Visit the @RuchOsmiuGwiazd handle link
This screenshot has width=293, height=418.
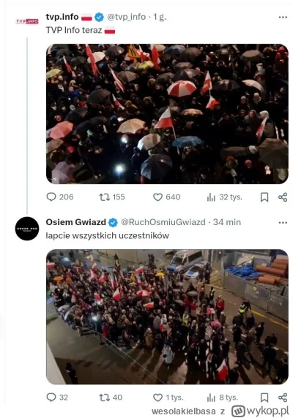click(163, 222)
